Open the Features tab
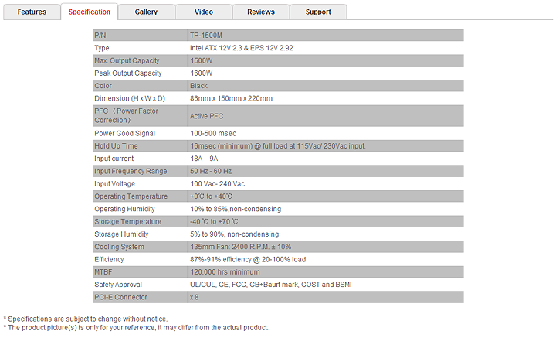 [32, 12]
